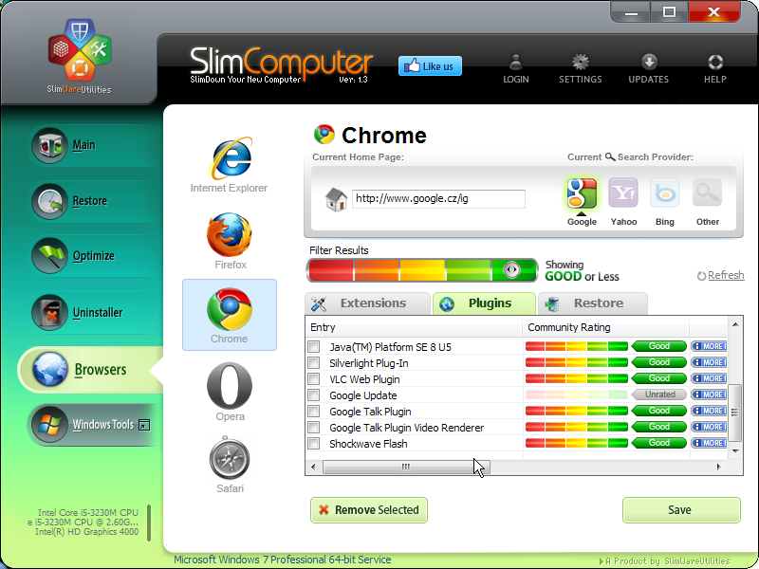
Task: Open MORE INFO for Java(TM) Platform
Action: [x=709, y=346]
